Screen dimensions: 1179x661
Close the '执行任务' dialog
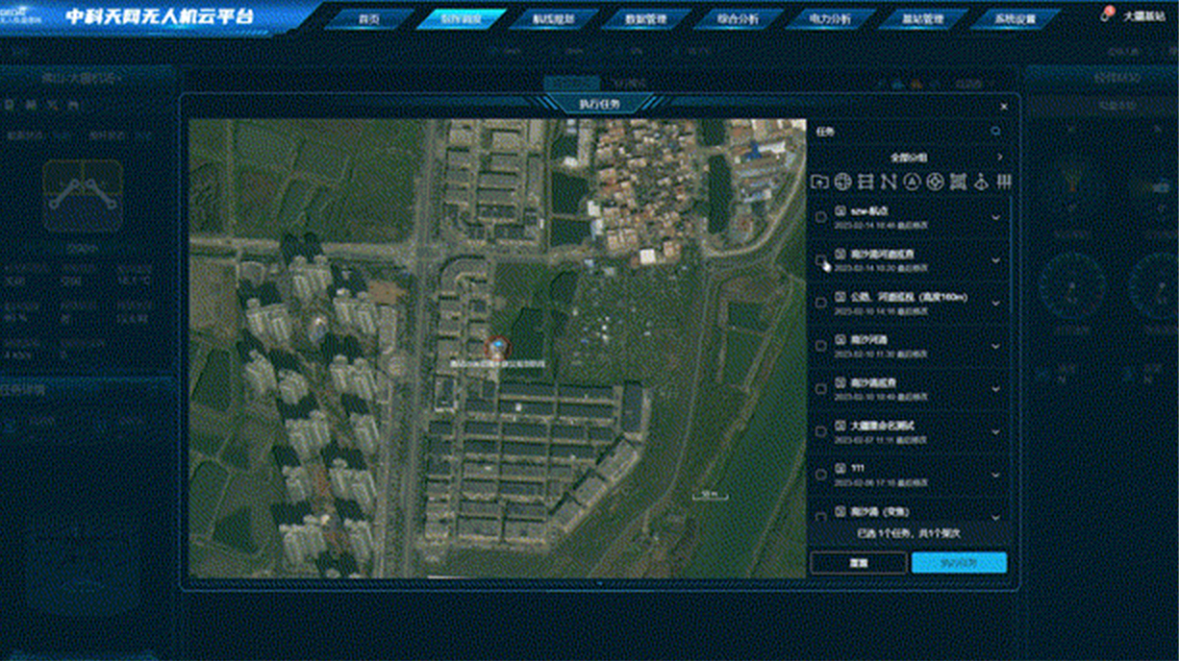point(1004,107)
